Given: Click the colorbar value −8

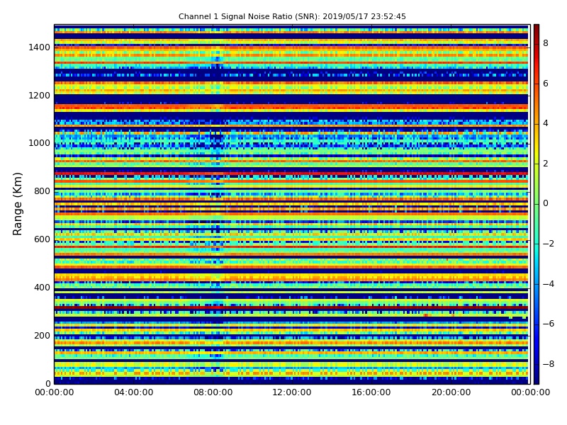Looking at the screenshot, I should 549,364.
